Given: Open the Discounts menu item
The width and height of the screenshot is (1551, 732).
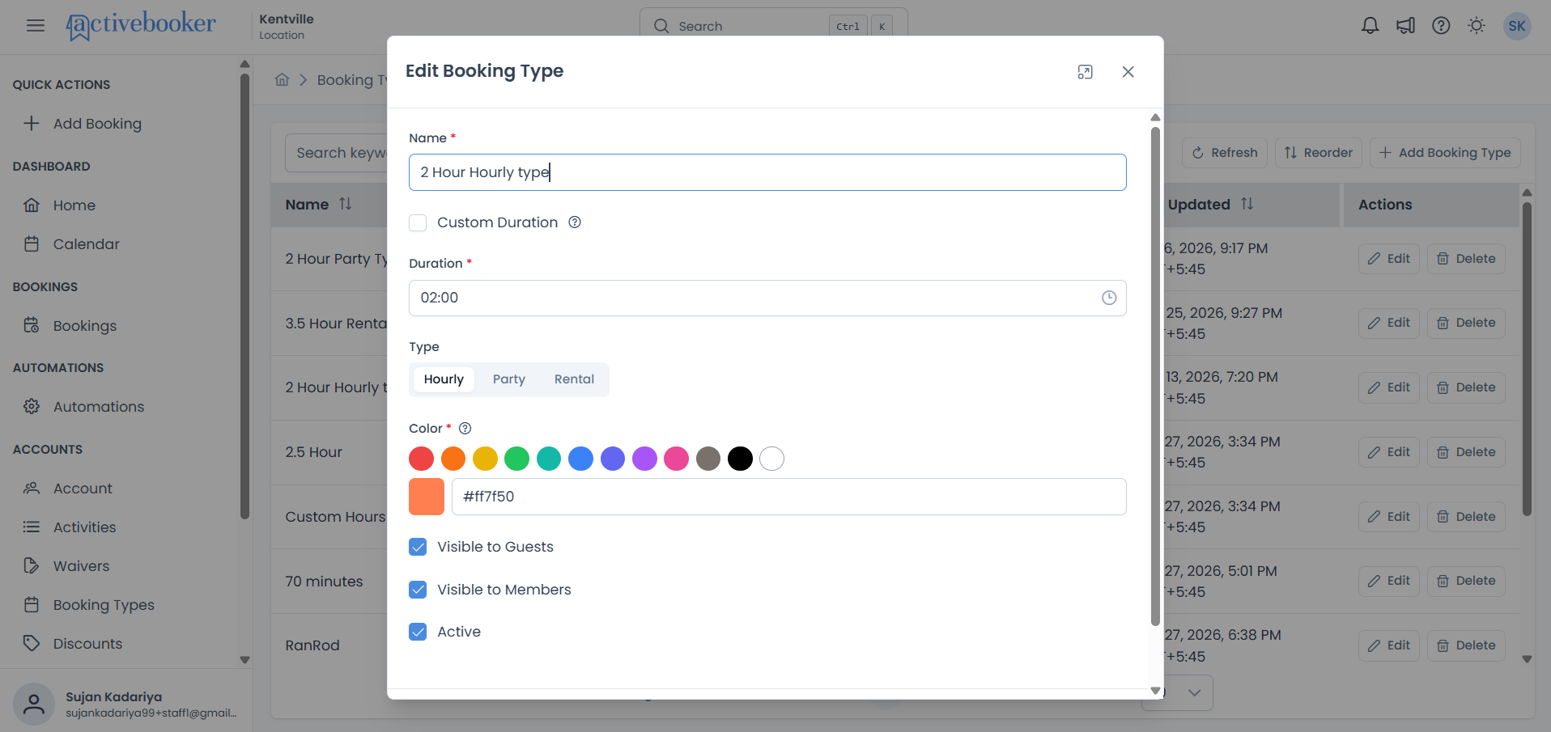Looking at the screenshot, I should point(87,644).
